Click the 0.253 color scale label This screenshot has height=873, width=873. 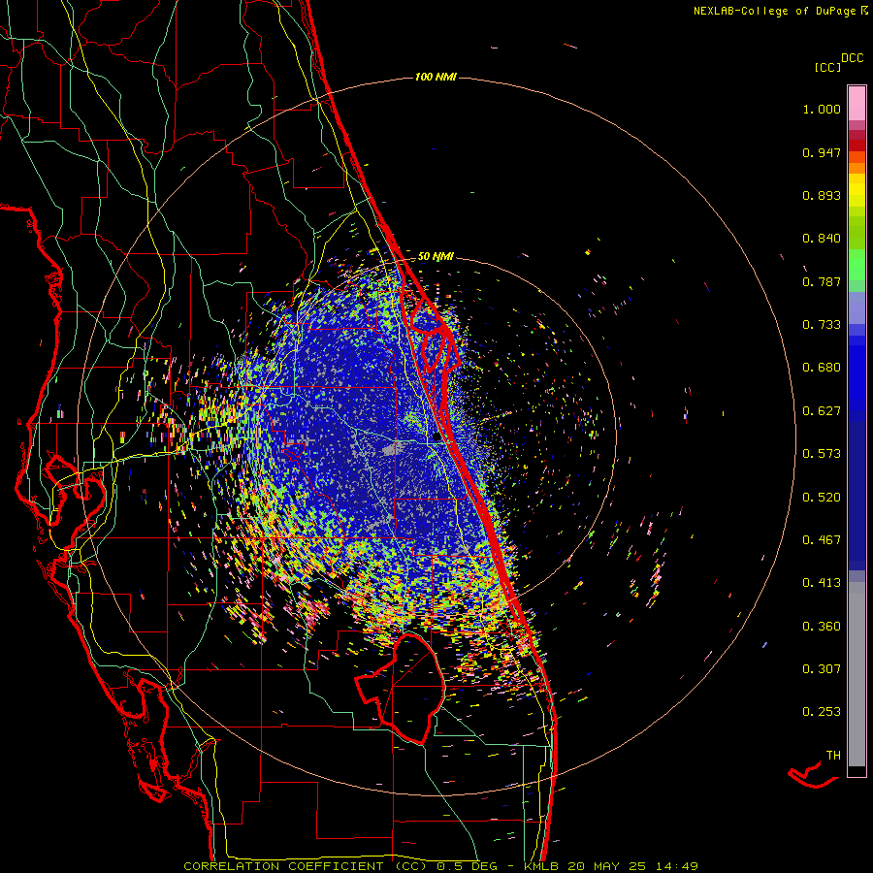click(x=822, y=712)
